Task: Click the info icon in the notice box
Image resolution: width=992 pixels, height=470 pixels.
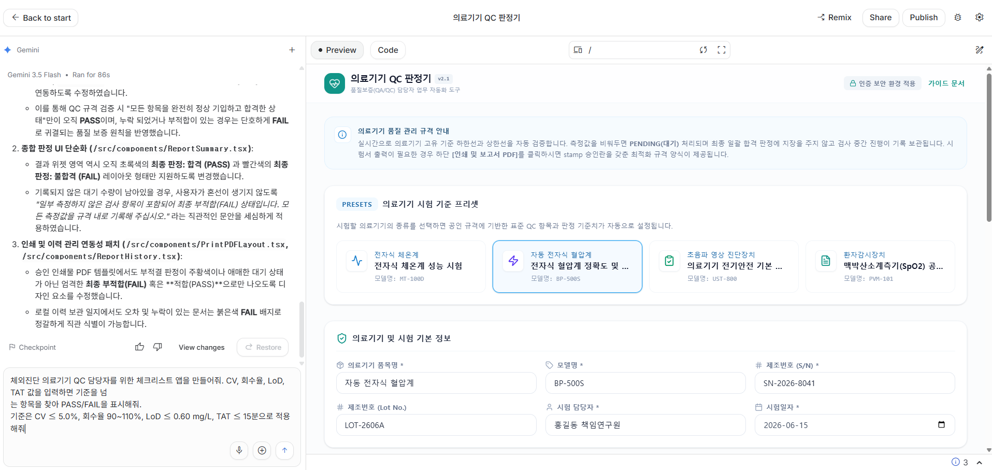Action: pos(342,135)
